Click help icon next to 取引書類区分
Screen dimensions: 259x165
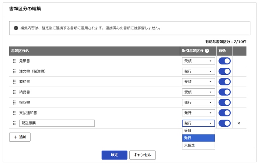point(207,51)
